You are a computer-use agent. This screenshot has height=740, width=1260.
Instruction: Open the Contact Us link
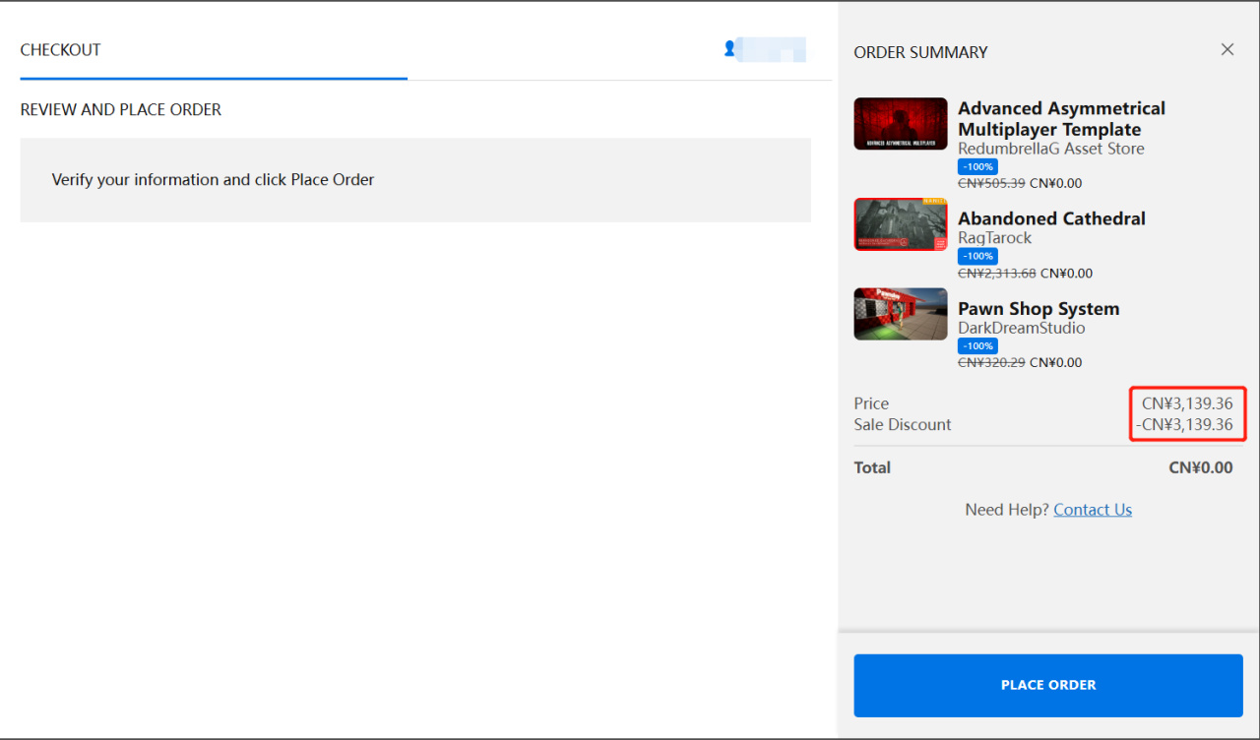click(1093, 510)
